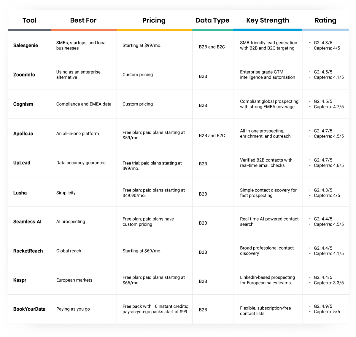Click BookYourData's 'G2: 4.9/5' rating
The height and width of the screenshot is (337, 356).
323,306
